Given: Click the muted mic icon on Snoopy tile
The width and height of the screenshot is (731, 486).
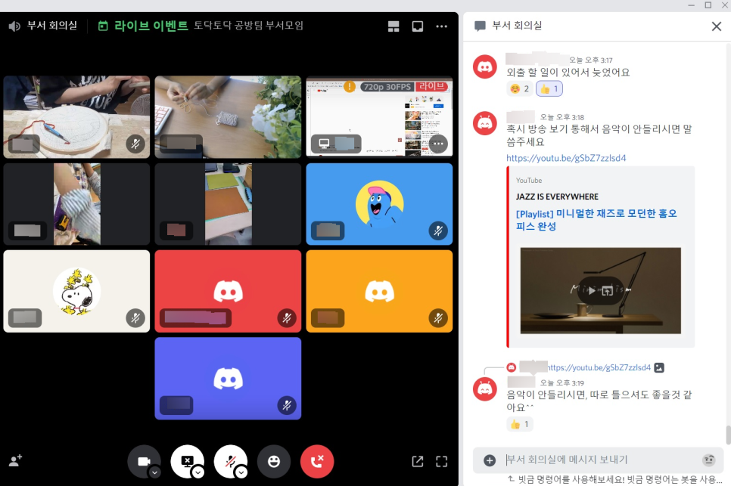Looking at the screenshot, I should 135,318.
